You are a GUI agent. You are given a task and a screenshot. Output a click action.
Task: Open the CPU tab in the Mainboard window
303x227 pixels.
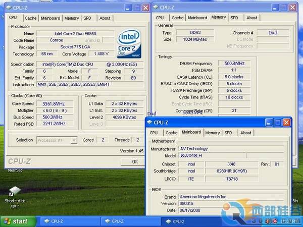click(154, 133)
